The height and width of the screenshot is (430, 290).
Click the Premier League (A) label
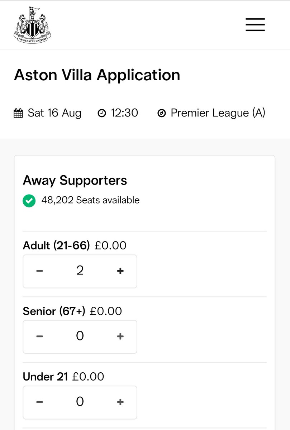(x=218, y=113)
